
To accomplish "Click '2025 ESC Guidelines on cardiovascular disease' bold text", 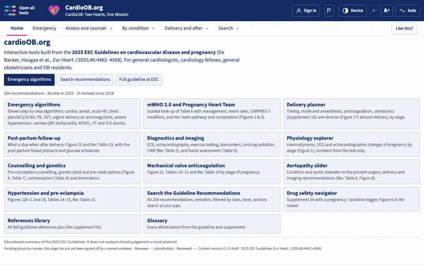I will (144, 52).
